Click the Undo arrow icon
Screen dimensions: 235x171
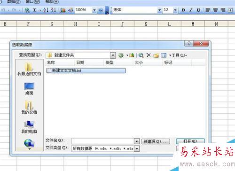click(3, 10)
